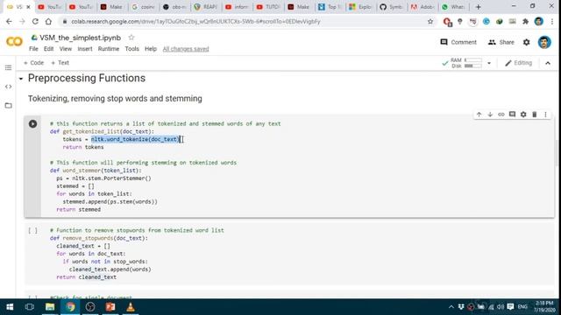Screen dimensions: 561x315
Task: Open the Files folder panel
Action: click(8, 105)
